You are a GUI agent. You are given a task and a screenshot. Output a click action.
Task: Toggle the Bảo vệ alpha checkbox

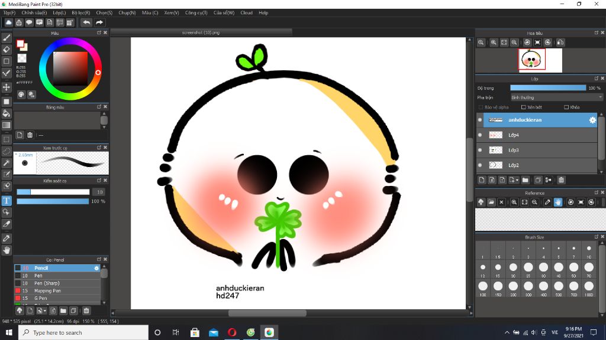click(x=481, y=107)
